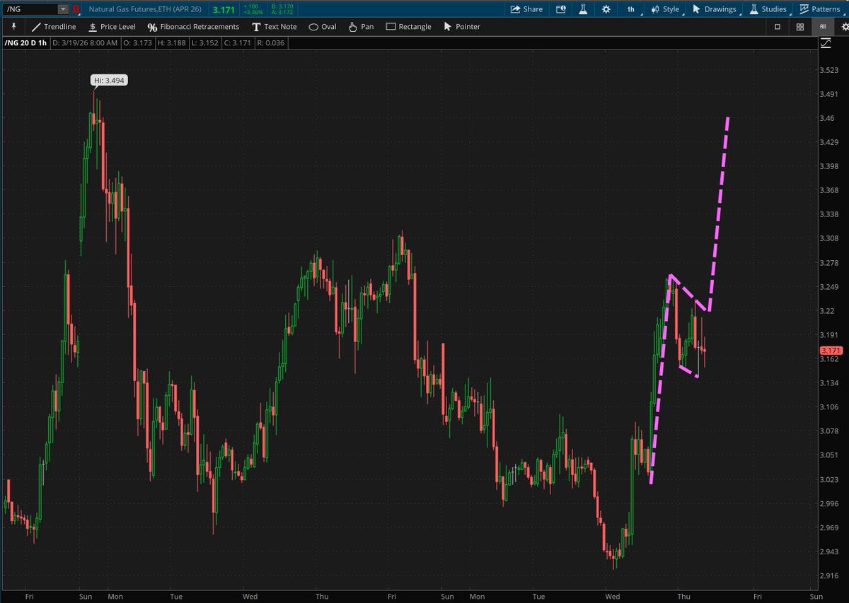
Task: Toggle the price axis scale icon
Action: coord(826,43)
